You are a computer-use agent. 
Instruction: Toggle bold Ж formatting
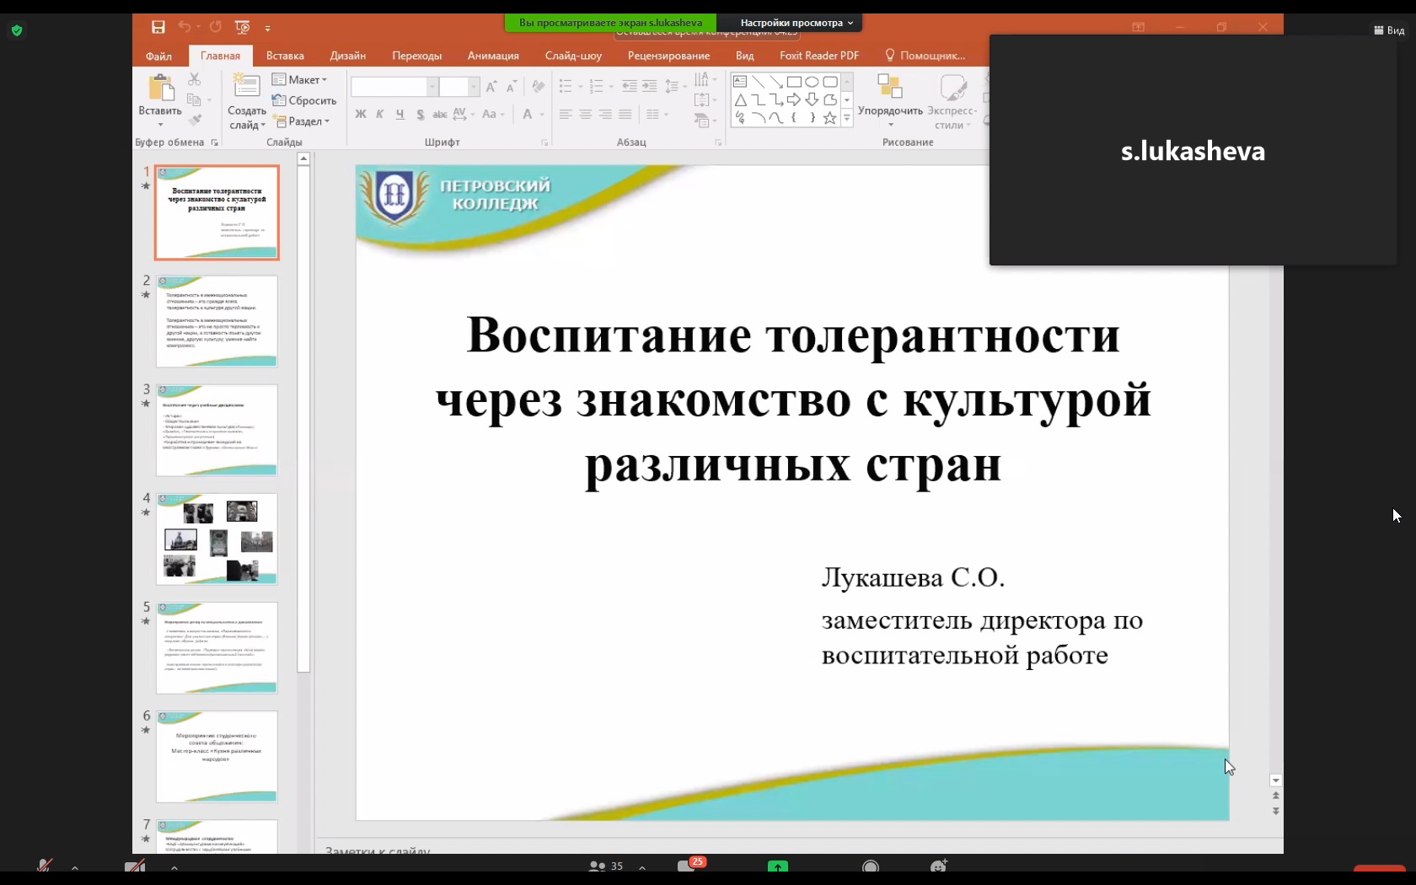coord(361,114)
